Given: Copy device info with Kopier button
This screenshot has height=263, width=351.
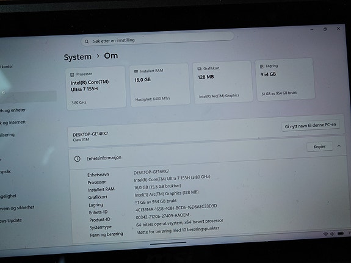Looking at the screenshot, I should 319,146.
